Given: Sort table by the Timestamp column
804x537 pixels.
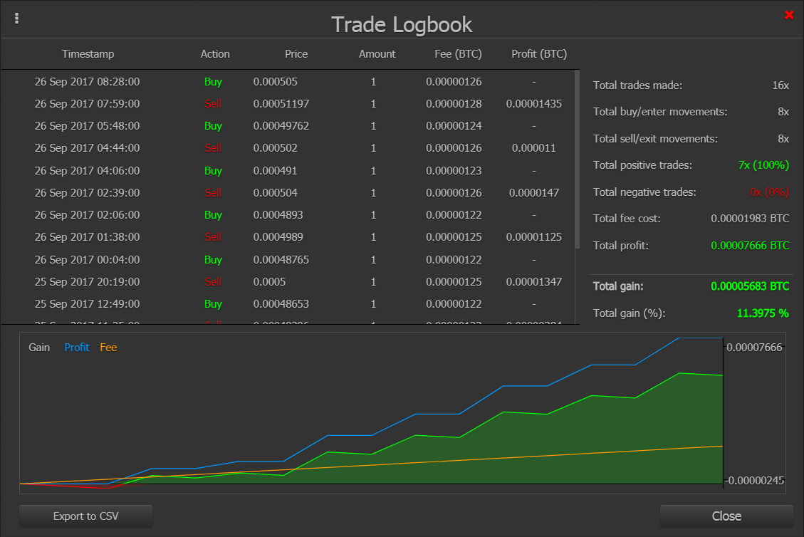Looking at the screenshot, I should point(88,53).
